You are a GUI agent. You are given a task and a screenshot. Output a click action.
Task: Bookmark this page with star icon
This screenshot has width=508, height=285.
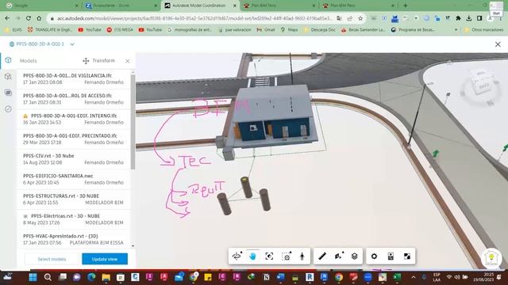pyautogui.click(x=360, y=18)
